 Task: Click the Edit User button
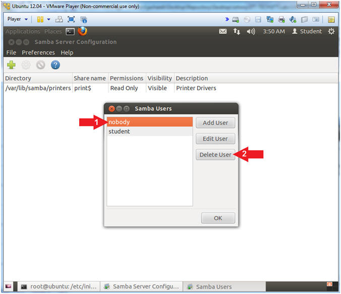tap(215, 139)
